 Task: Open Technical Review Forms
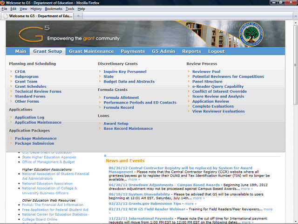[38, 91]
